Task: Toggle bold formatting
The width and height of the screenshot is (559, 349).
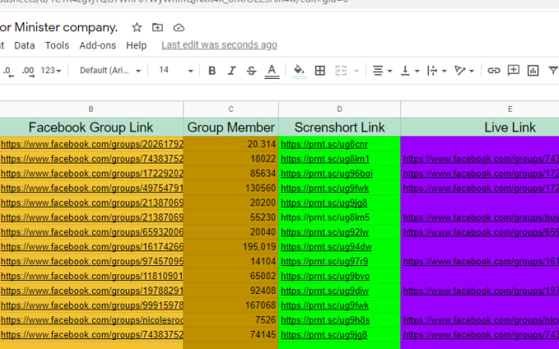Action: 212,71
